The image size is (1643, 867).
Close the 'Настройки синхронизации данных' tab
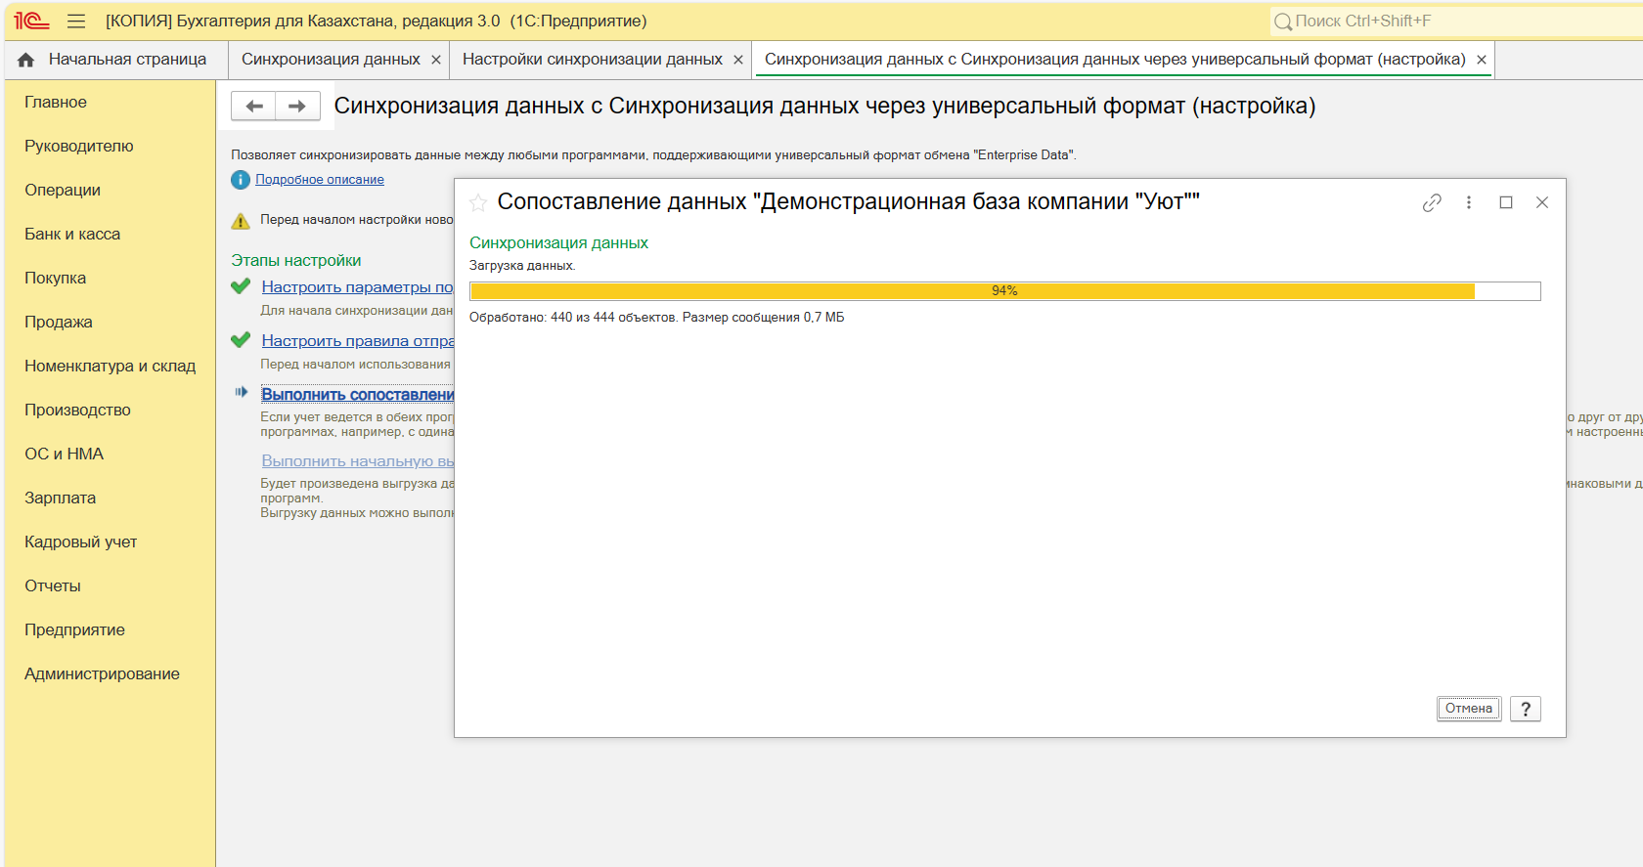point(738,60)
